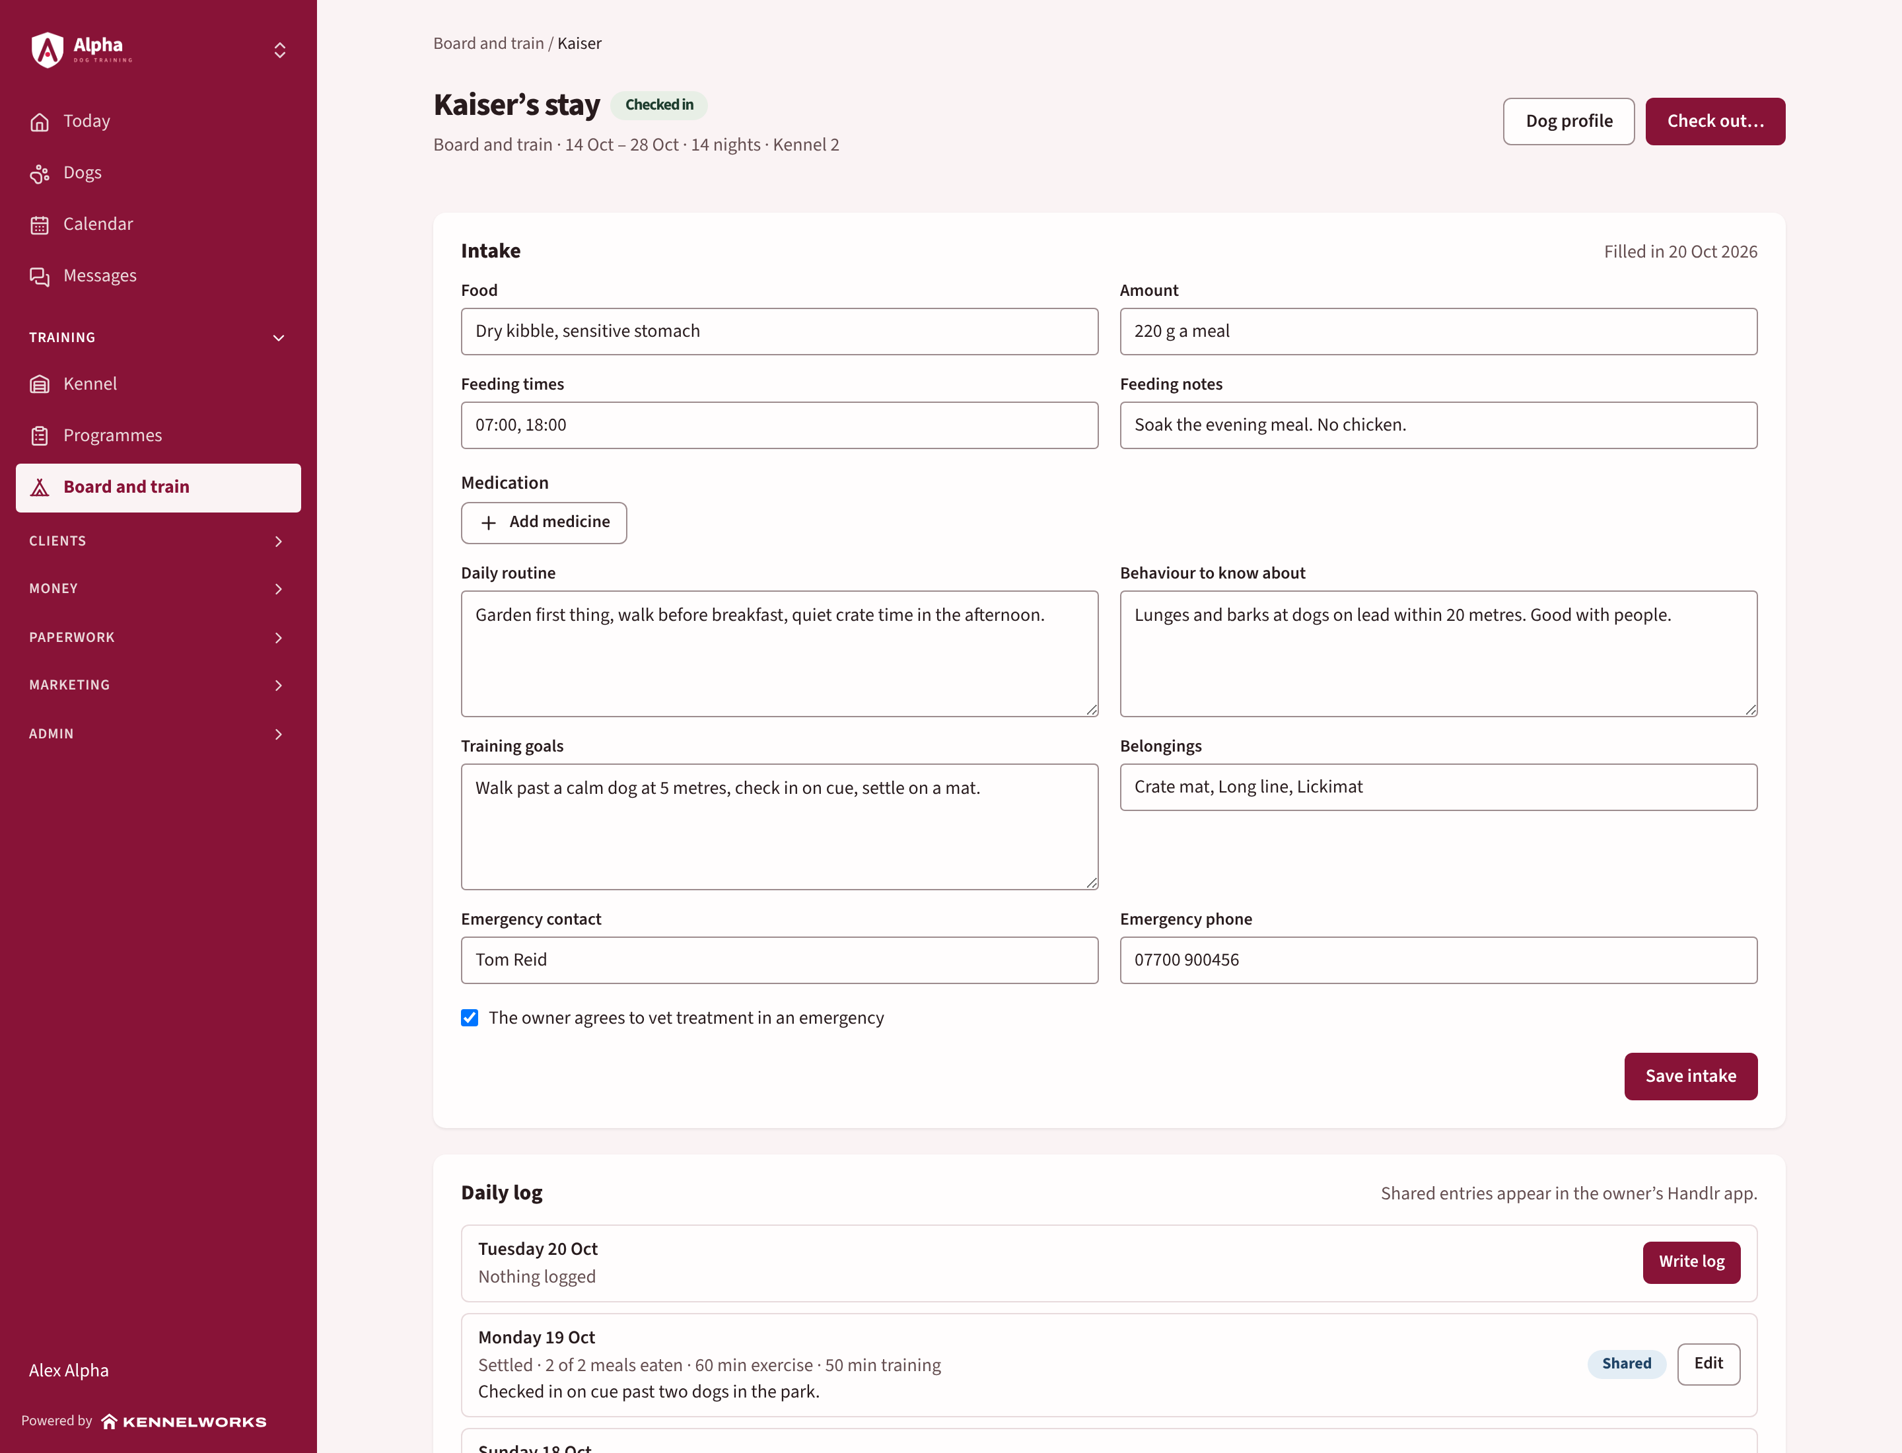This screenshot has width=1902, height=1453.
Task: Follow the Board and train breadcrumb link
Action: click(x=489, y=43)
